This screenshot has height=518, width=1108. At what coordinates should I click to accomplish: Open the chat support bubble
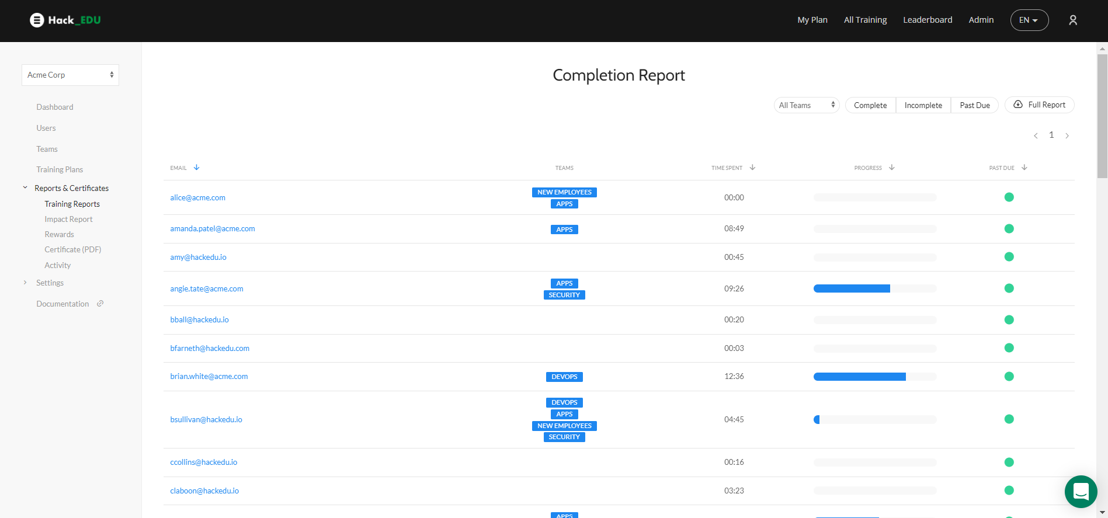click(x=1081, y=492)
